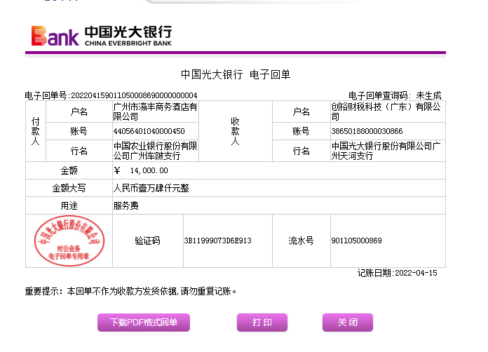Click payer name 广州市灏丰商务酒店有限公司

point(155,111)
